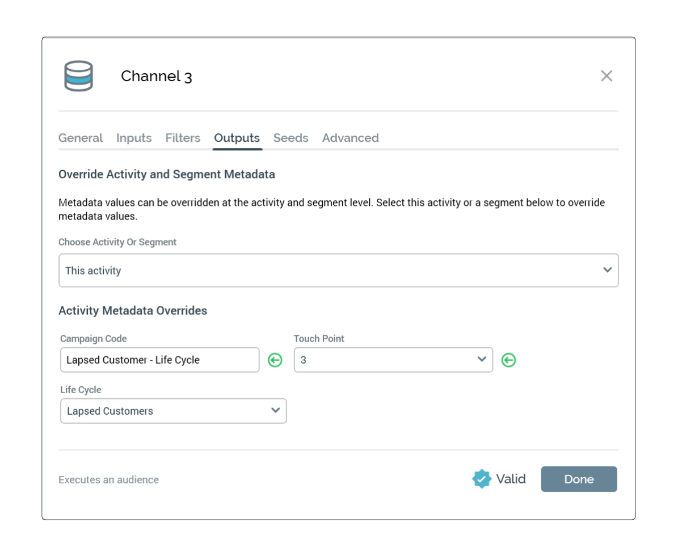This screenshot has height=556, width=678.
Task: Select the Outputs tab
Action: pyautogui.click(x=237, y=138)
